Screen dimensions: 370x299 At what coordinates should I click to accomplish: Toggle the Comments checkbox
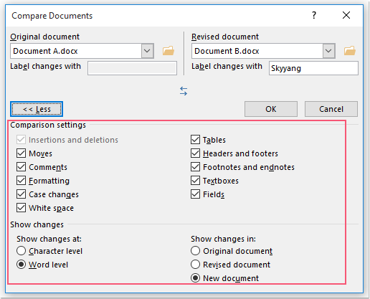tap(21, 167)
